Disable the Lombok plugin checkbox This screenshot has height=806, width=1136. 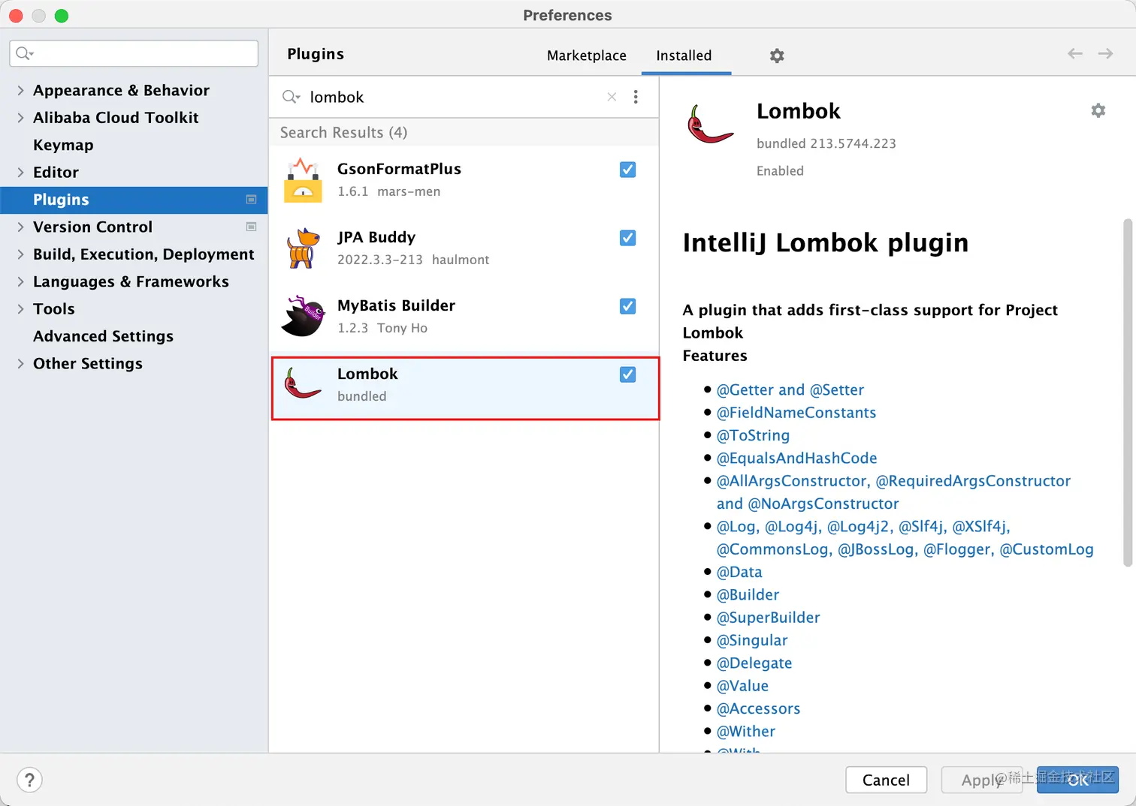[x=628, y=374]
